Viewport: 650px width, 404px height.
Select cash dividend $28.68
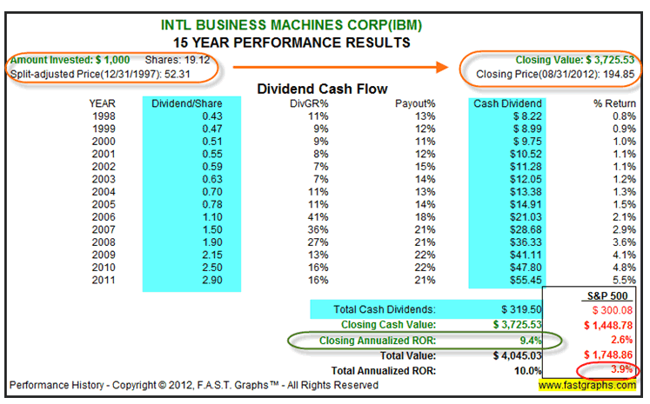pos(526,229)
